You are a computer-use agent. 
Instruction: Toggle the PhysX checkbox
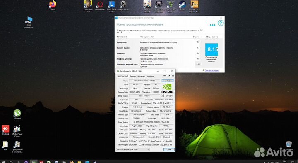click(153, 144)
